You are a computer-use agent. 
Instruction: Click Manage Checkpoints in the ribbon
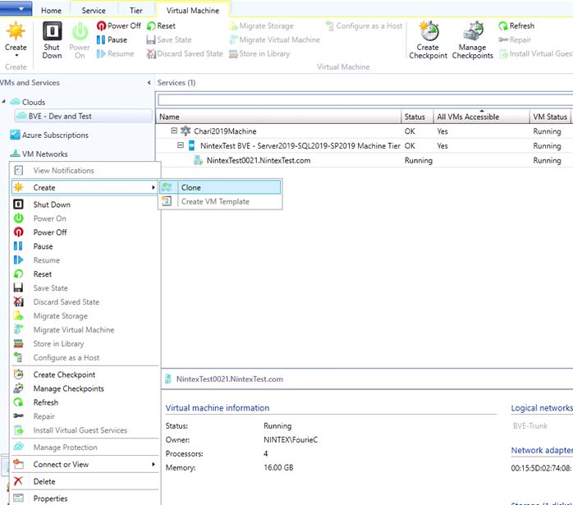pos(473,40)
